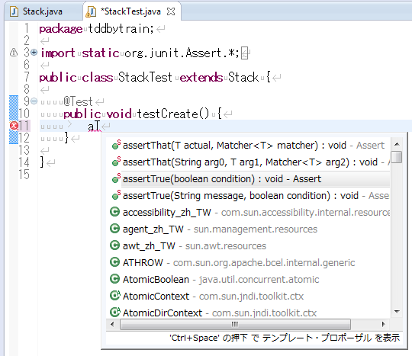Click the horizontal scrollbar thumb in proposals

pyautogui.click(x=235, y=324)
